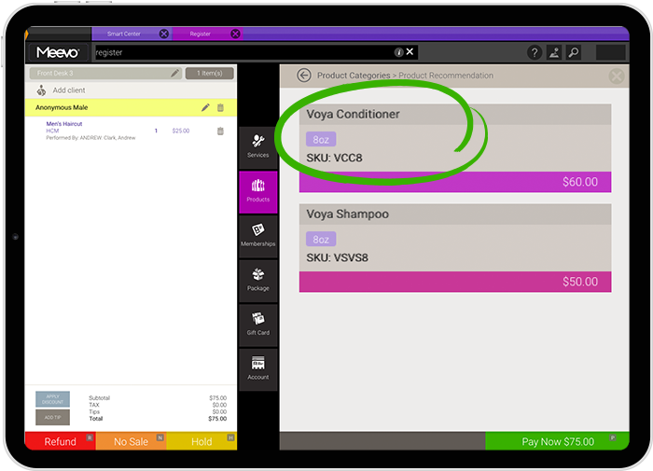
Task: Open the Gift Card option
Action: [x=258, y=323]
